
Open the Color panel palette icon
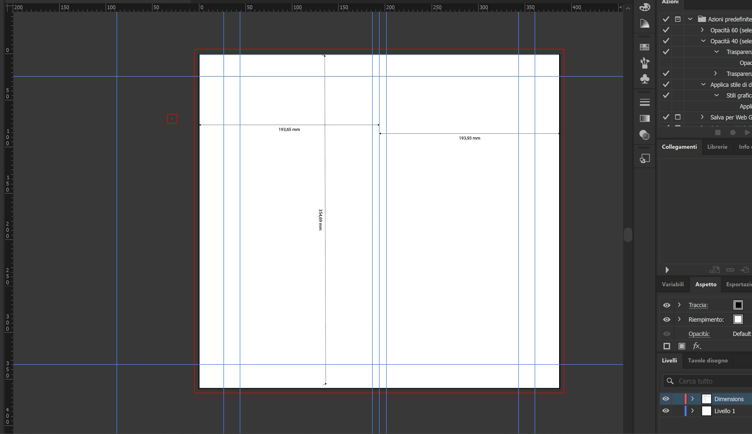645,7
